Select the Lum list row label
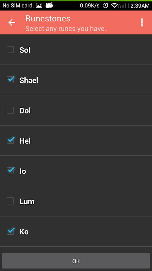The width and height of the screenshot is (152, 271). [x=27, y=202]
